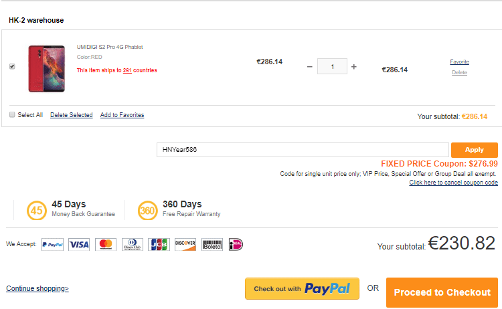Click the JCB card icon
The image size is (502, 309).
coord(159,245)
